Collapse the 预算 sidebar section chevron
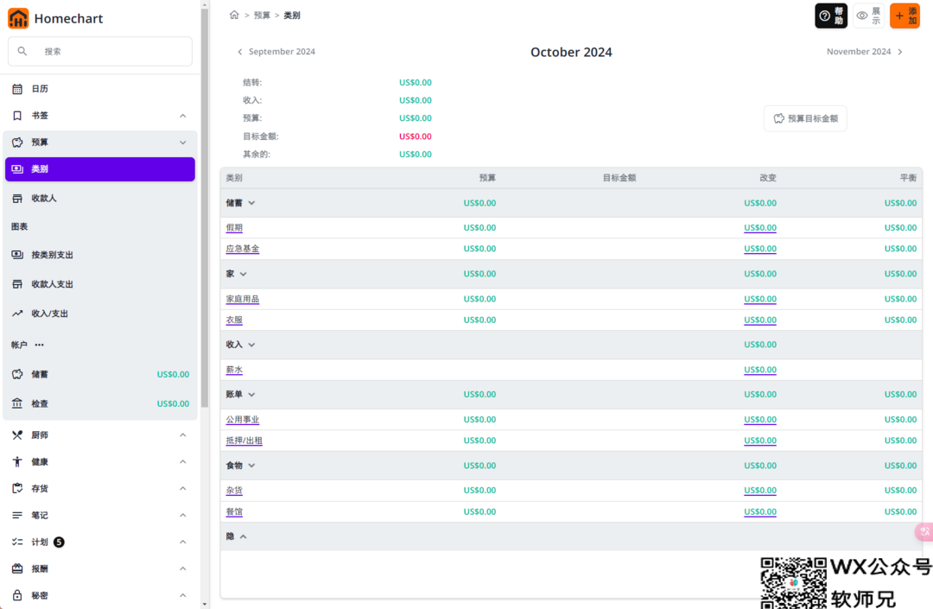 (x=182, y=143)
